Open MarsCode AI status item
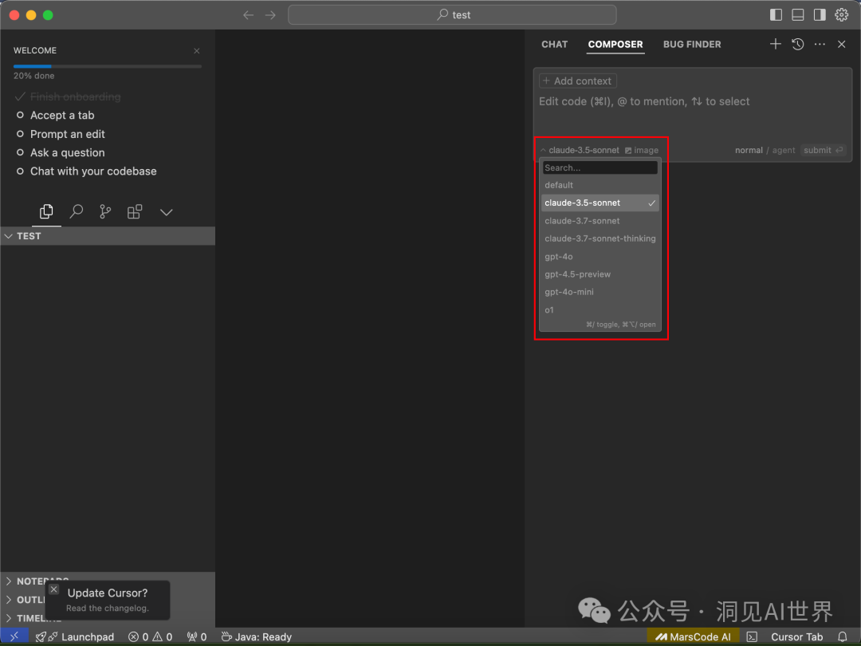 pos(693,636)
